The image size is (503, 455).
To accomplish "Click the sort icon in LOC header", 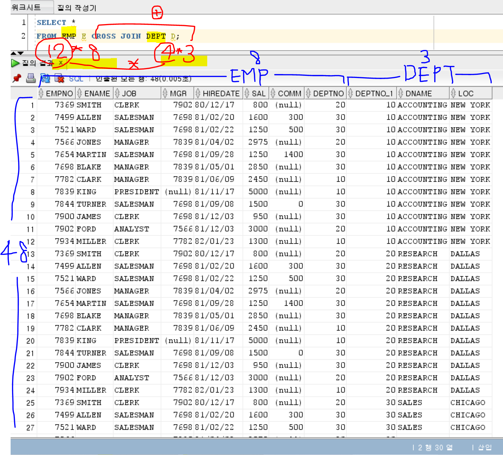I will [453, 94].
